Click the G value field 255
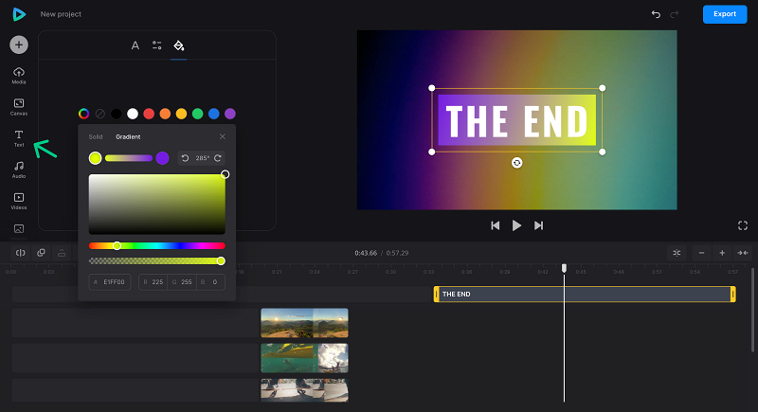The width and height of the screenshot is (758, 412). coord(182,282)
